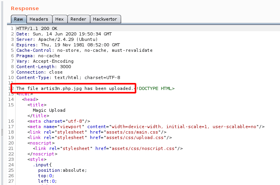Viewport: 280px width, 185px height.
Task: Click line number 20 in the gutter
Action: [11, 143]
